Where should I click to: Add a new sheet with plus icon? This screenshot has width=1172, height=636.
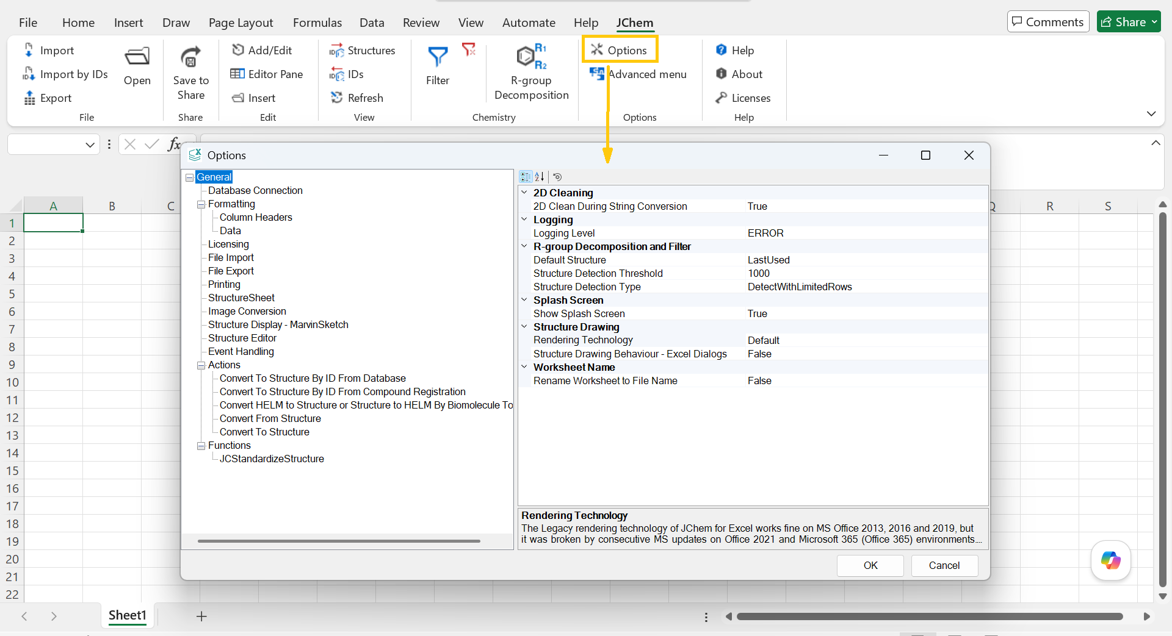point(201,616)
